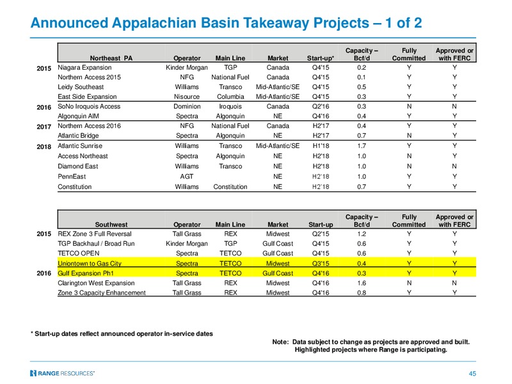Viewport: 512px width, 384px height.
Task: Select the 'Atlantic Sunrise' project
Action: (80, 146)
